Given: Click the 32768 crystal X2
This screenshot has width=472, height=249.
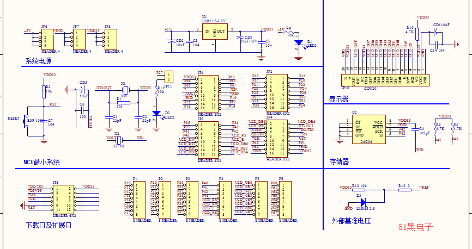Looking at the screenshot, I should pyautogui.click(x=119, y=140).
